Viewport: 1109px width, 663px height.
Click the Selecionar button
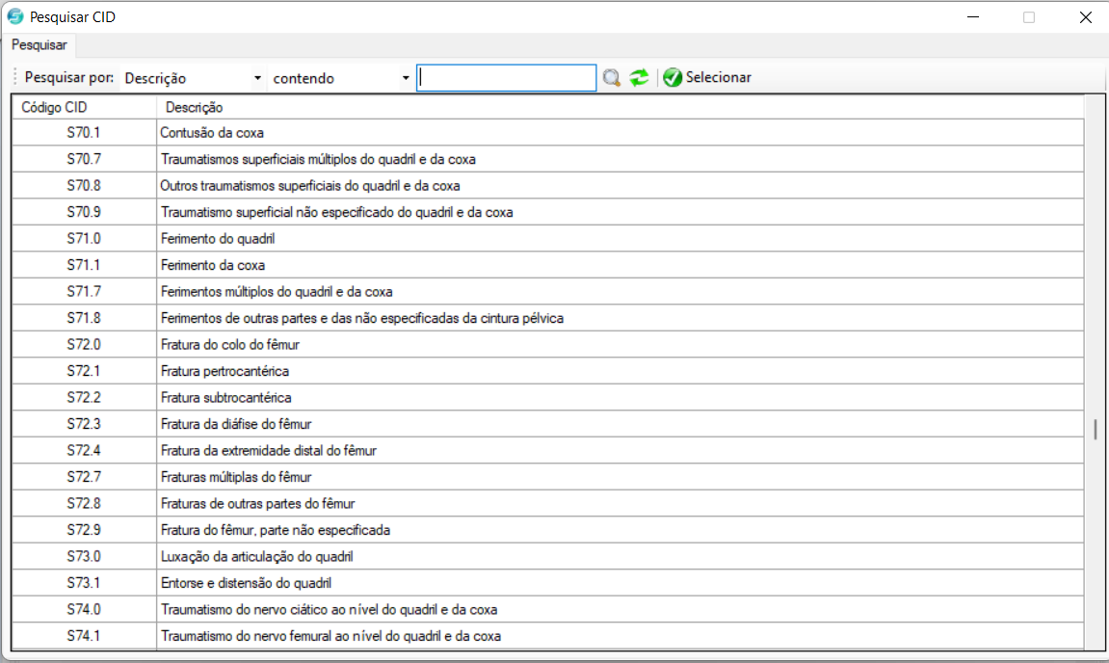click(x=707, y=77)
